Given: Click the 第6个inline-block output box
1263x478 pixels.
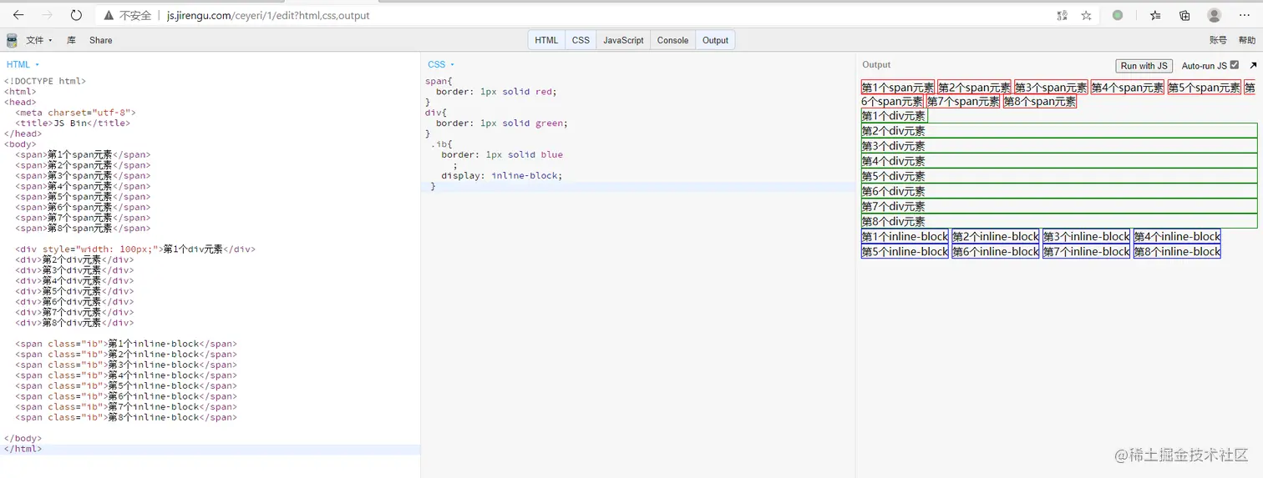Looking at the screenshot, I should point(996,252).
